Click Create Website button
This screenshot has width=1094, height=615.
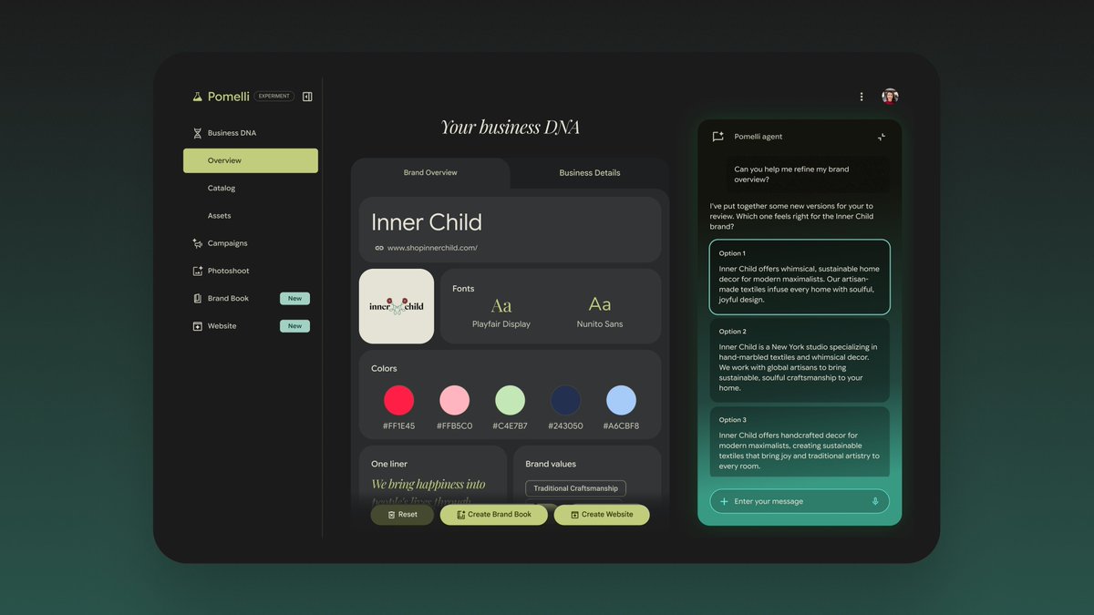coord(602,515)
